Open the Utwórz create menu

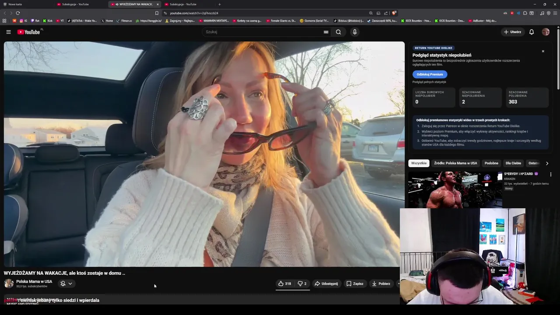512,32
